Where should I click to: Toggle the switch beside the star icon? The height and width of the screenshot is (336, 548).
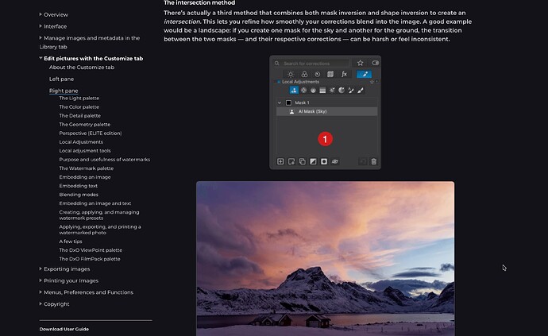(x=375, y=63)
